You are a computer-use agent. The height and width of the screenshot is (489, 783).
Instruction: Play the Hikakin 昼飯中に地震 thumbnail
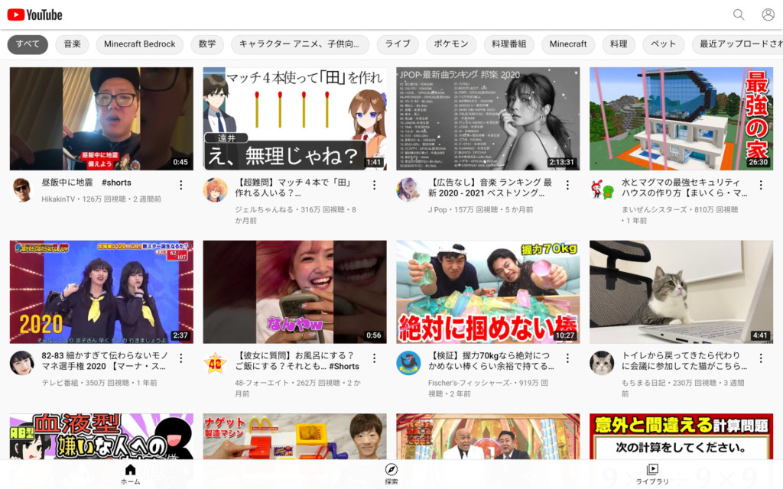tap(102, 118)
